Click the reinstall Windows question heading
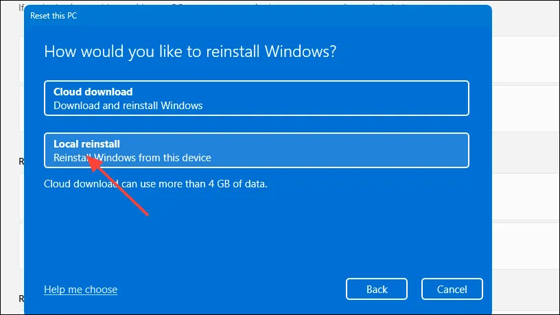 pos(190,51)
